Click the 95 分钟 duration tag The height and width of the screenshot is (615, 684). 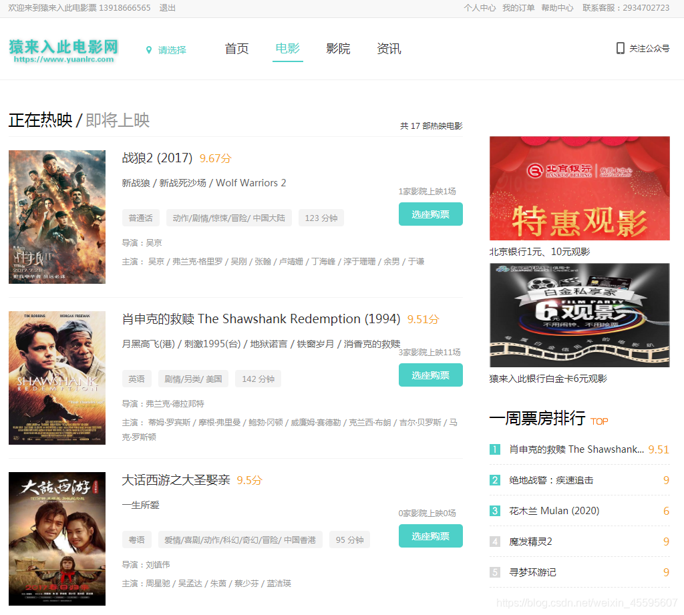tap(349, 540)
